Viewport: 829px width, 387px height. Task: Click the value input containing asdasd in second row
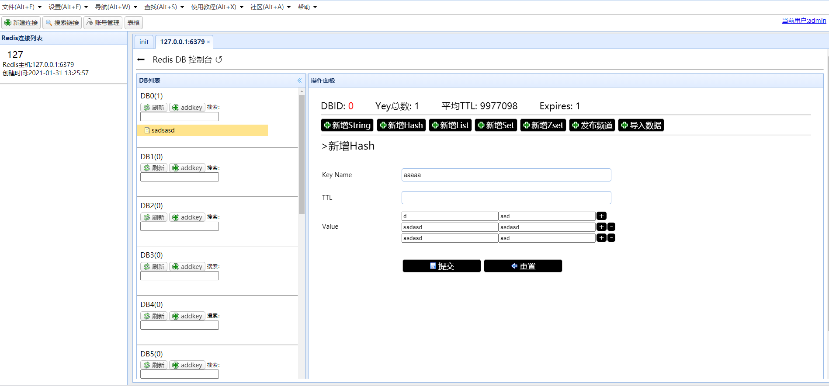(x=547, y=227)
